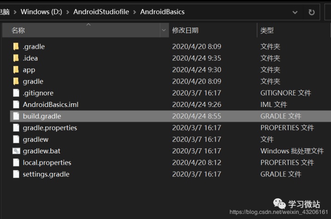
Task: Select the .gitignore file name
Action: [38, 93]
